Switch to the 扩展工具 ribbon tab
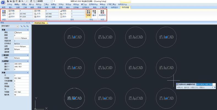 coord(104,7)
